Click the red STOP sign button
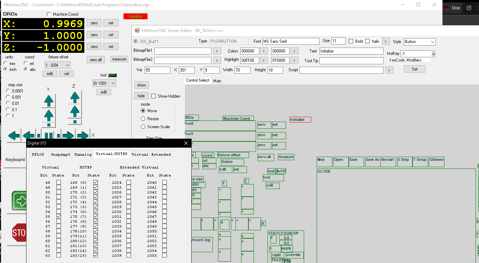 [x=18, y=233]
